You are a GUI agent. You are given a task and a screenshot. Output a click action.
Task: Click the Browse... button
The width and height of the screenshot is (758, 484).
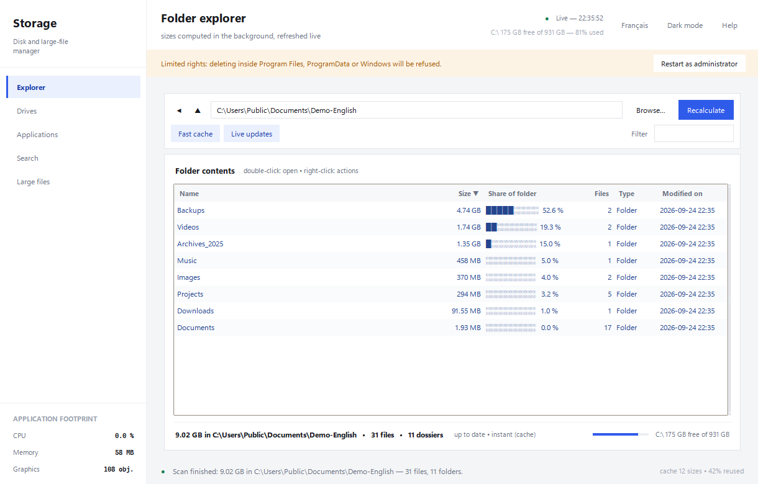tap(651, 110)
